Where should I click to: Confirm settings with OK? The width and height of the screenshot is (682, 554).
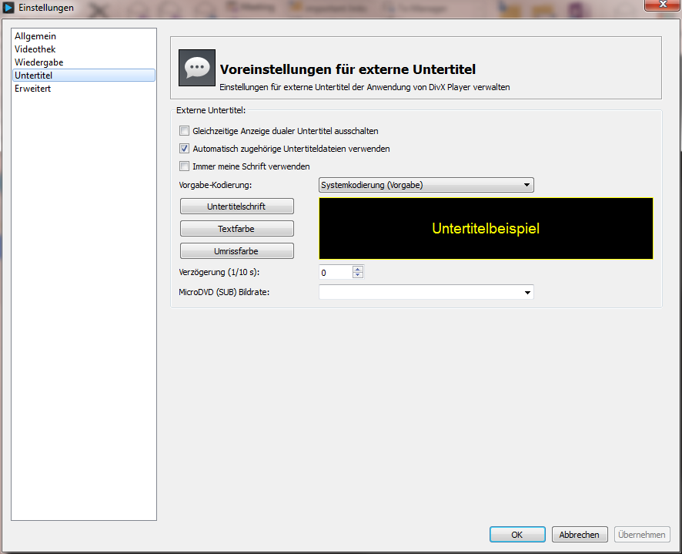coord(517,535)
